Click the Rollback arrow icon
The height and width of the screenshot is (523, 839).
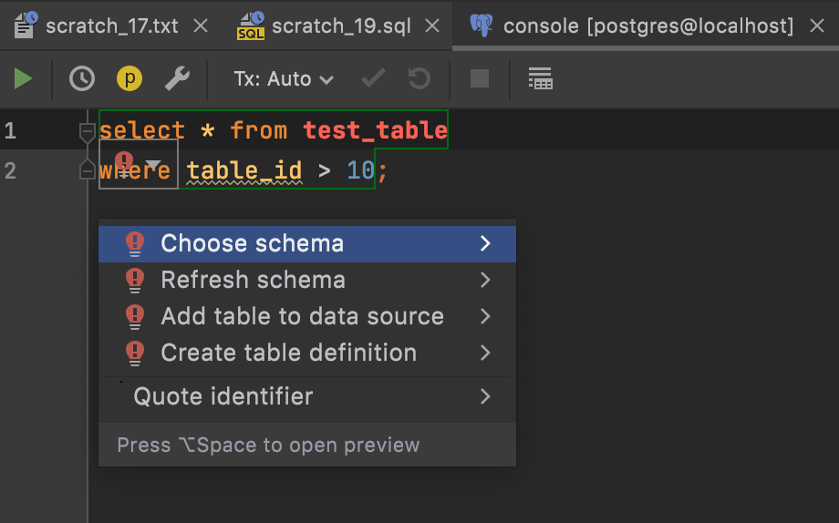point(419,78)
